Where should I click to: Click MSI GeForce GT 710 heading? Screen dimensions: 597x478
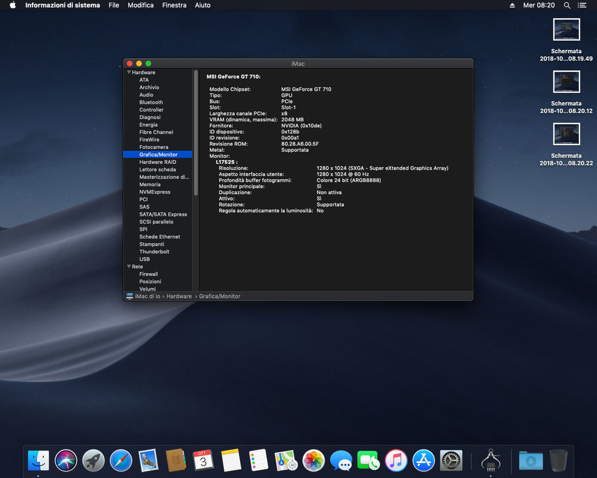pos(233,76)
